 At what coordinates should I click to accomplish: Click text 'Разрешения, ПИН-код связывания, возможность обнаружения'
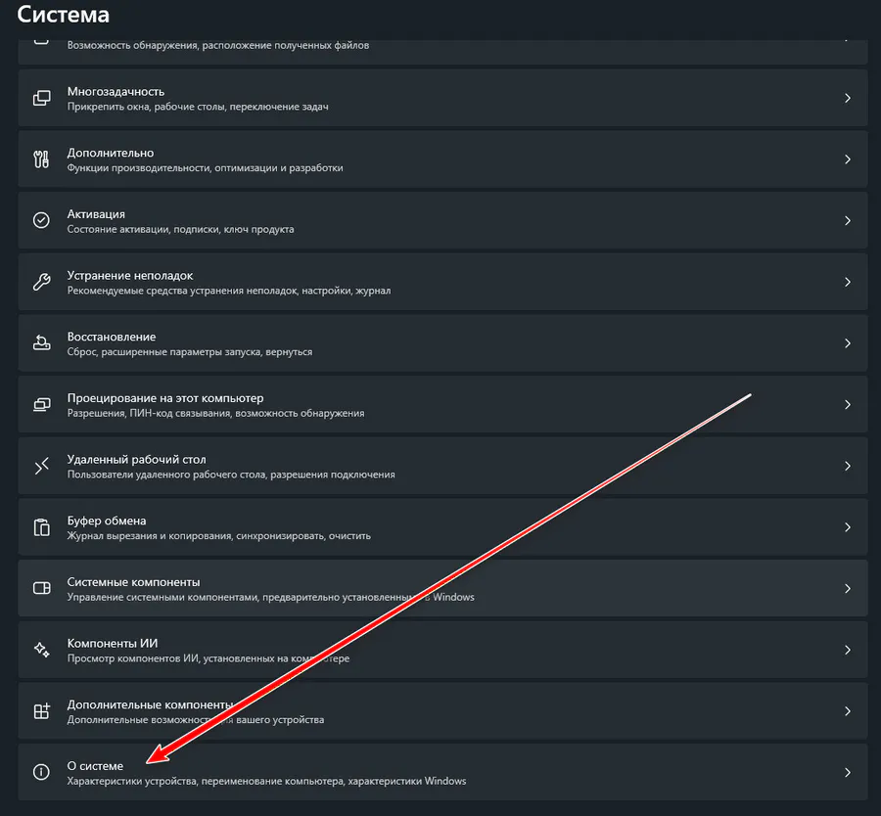[x=215, y=413]
